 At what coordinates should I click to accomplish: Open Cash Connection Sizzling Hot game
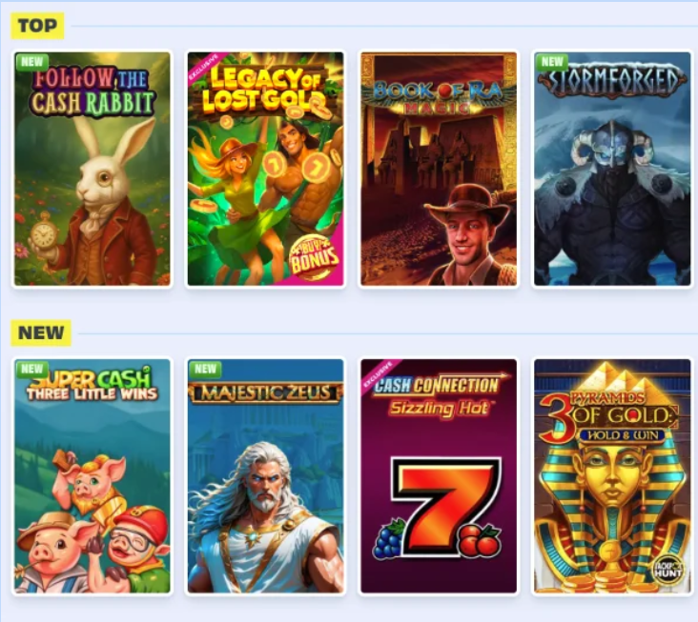439,475
